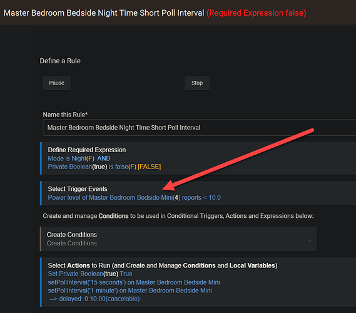Viewport: 356px width, 313px height.
Task: Click the Stop button
Action: click(x=197, y=83)
